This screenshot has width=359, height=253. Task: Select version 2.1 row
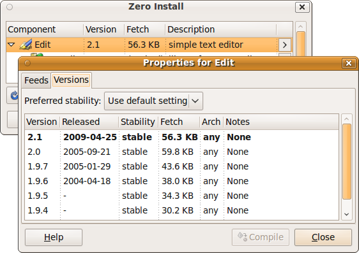pos(181,137)
